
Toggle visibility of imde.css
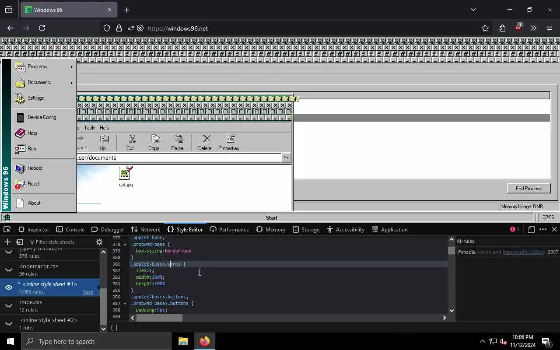[9, 305]
